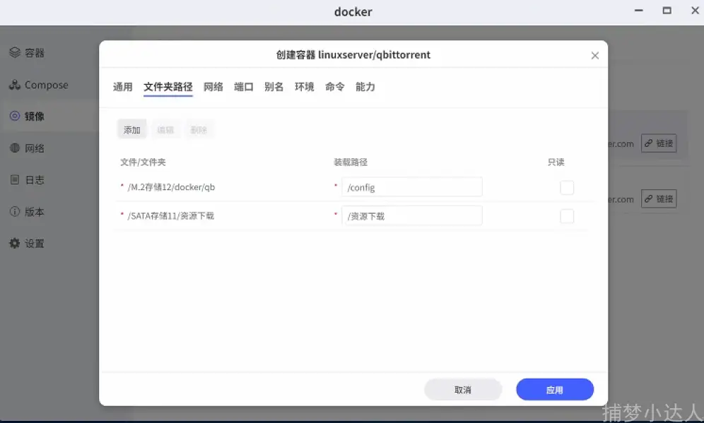The width and height of the screenshot is (704, 423).
Task: Click the 应用 button to apply
Action: click(555, 389)
